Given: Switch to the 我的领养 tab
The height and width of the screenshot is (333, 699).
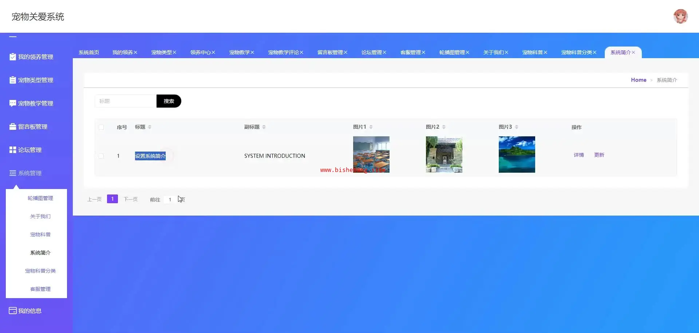Looking at the screenshot, I should tap(123, 52).
